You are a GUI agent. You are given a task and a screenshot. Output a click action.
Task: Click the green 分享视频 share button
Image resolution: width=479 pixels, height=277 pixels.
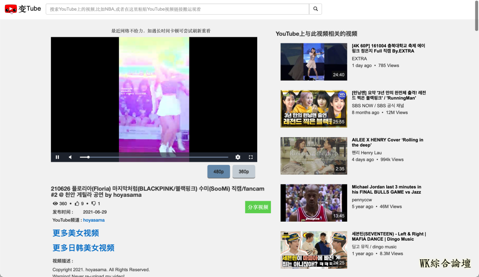coord(258,207)
